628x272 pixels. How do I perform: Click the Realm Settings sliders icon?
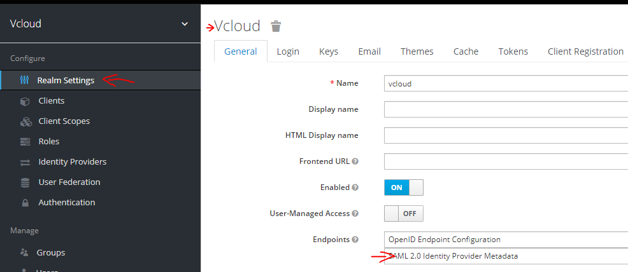click(24, 80)
